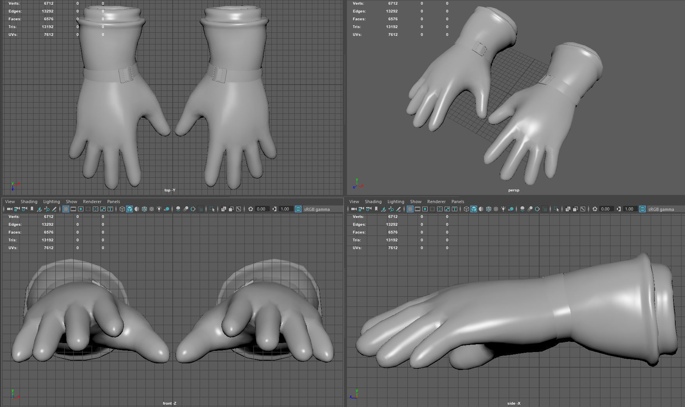Viewport: 685px width, 407px height.
Task: Click 2D Pan/Zoom icon in side -X panel
Action: point(391,209)
